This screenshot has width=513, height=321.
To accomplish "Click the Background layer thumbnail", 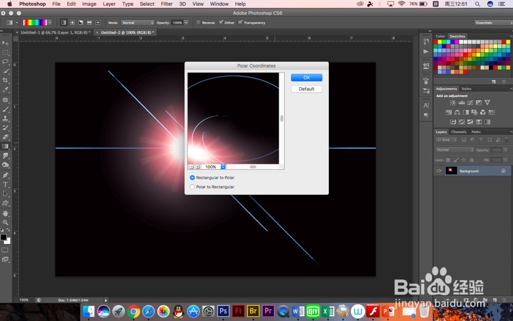I will (451, 171).
